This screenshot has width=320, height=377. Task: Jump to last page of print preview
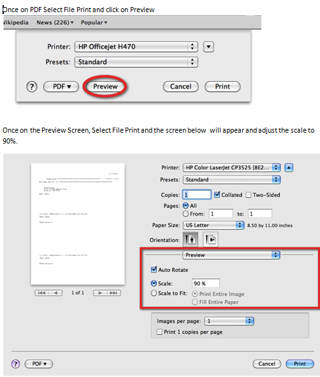113,293
